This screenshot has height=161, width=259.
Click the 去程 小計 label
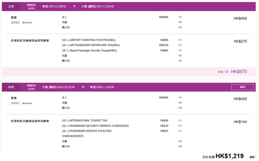click(223, 72)
